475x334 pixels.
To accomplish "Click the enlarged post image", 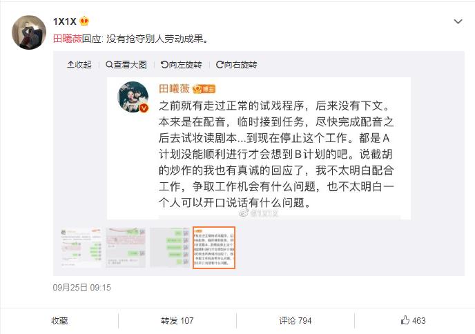I will tap(259, 148).
